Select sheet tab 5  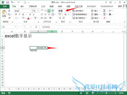click(x=44, y=89)
